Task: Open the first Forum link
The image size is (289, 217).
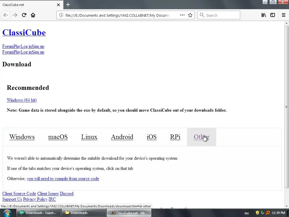Action: [x=8, y=46]
